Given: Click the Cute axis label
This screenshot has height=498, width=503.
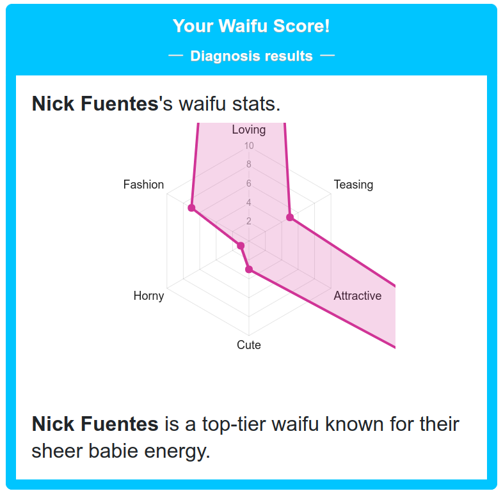Looking at the screenshot, I should pos(249,345).
